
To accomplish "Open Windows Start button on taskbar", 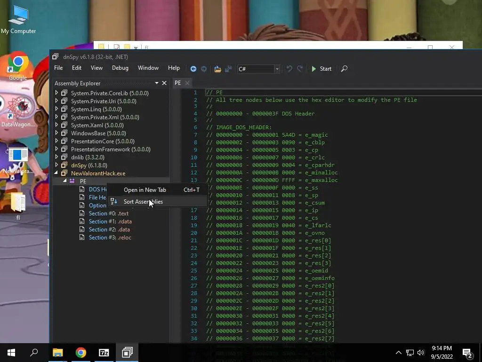I will click(x=11, y=353).
